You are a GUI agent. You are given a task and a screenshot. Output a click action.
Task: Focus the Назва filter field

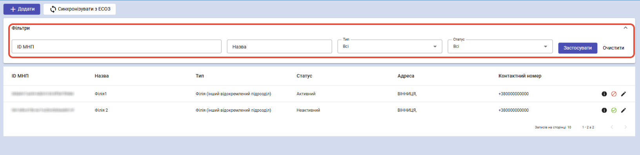click(x=280, y=46)
